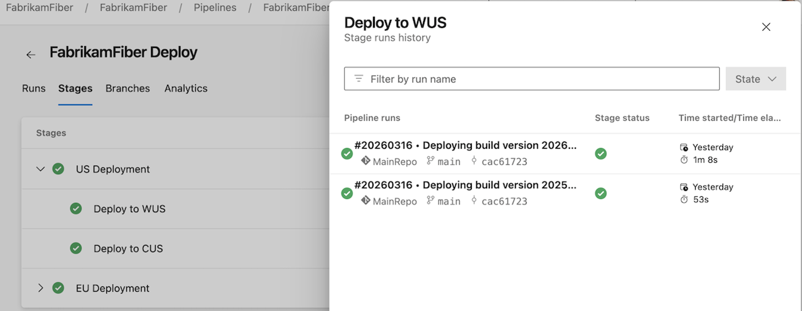Close the Deploy to WUS panel

[766, 27]
